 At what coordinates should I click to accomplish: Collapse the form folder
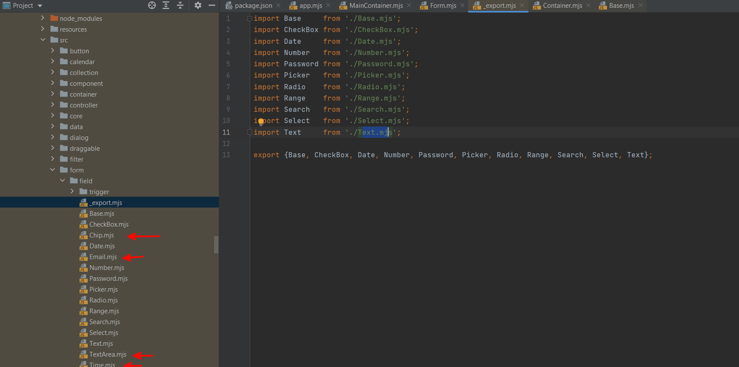pyautogui.click(x=53, y=169)
